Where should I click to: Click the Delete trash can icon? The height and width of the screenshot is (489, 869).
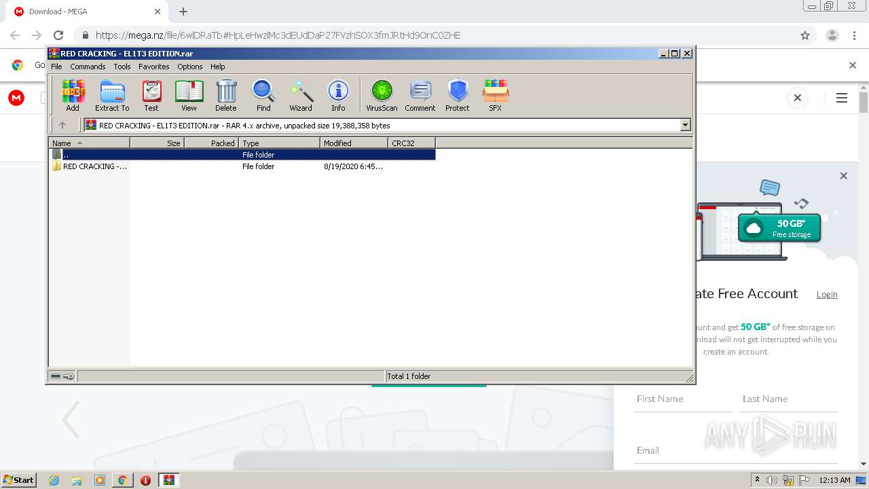[x=226, y=96]
